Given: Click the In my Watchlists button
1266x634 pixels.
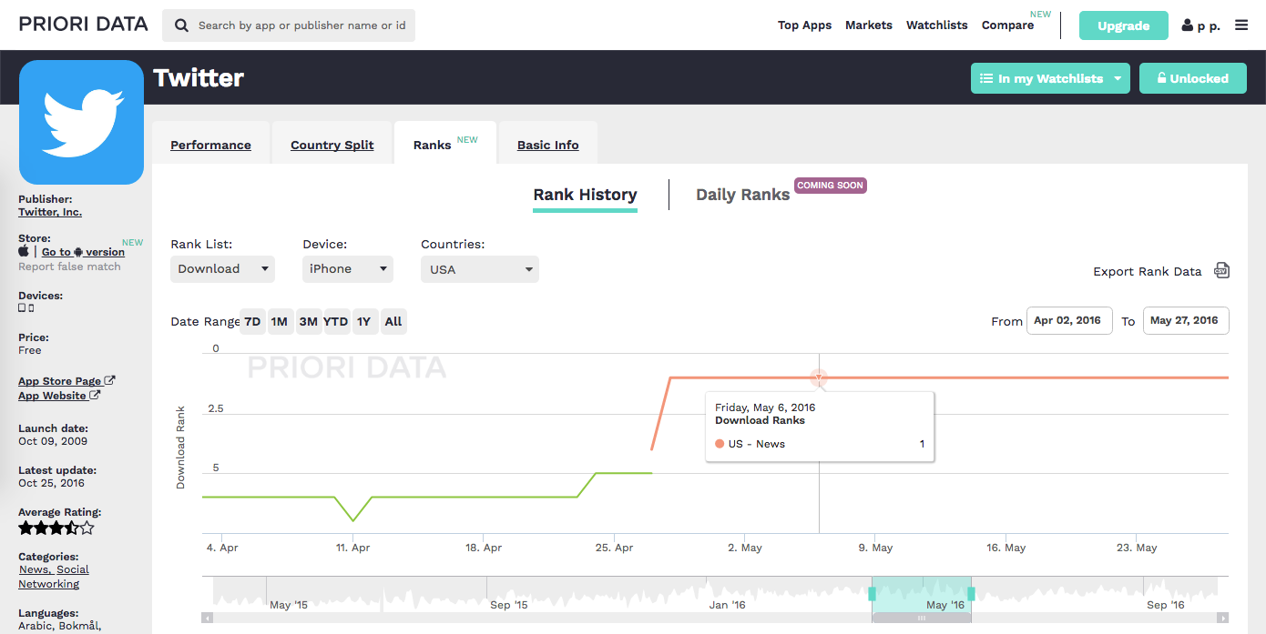Looking at the screenshot, I should (1050, 78).
